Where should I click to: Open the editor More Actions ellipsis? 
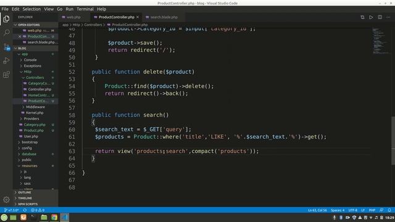point(388,17)
